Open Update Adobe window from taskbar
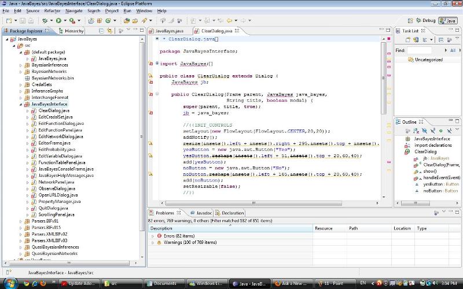The width and height of the screenshot is (463, 289). click(x=79, y=283)
